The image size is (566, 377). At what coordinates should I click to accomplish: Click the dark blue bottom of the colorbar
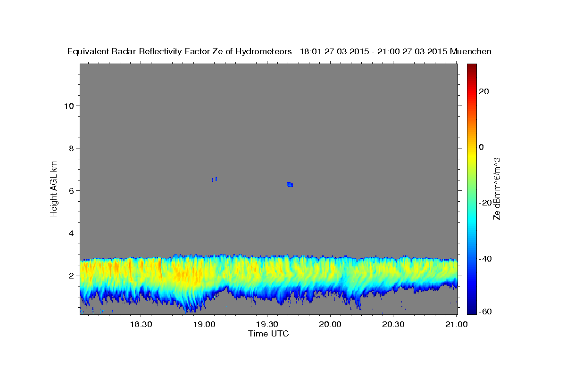click(472, 309)
